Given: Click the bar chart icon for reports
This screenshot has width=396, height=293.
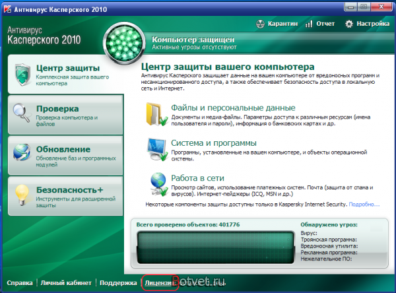Looking at the screenshot, I should (x=309, y=24).
